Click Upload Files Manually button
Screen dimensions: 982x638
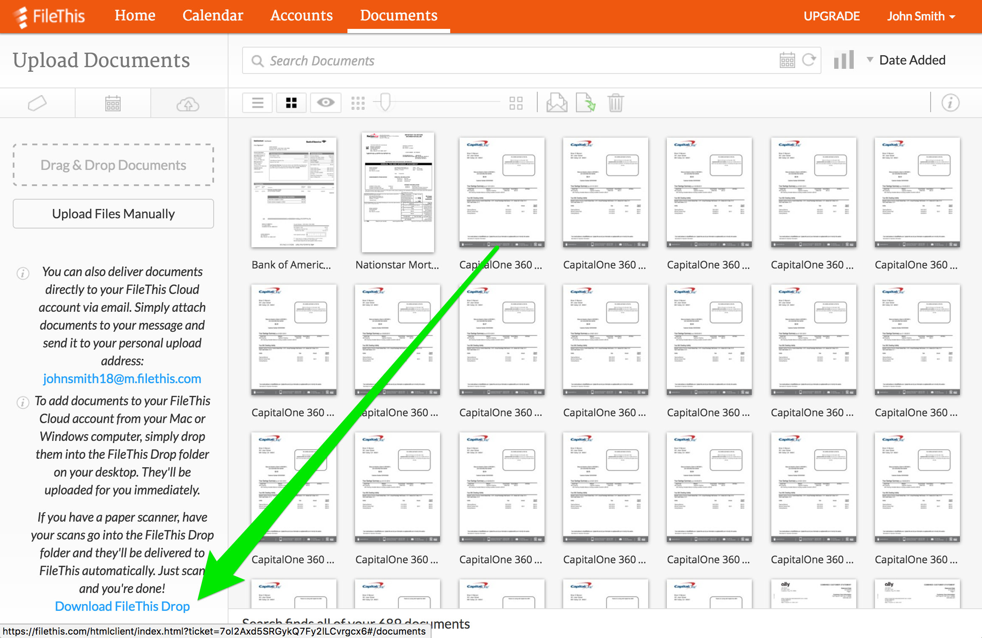point(113,214)
